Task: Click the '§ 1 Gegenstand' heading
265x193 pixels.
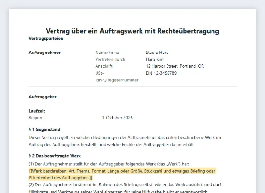Action: pos(44,129)
